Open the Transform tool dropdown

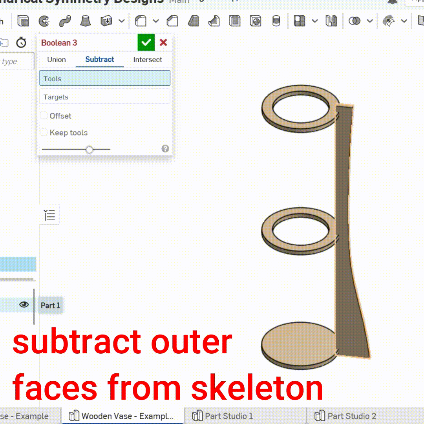404,22
